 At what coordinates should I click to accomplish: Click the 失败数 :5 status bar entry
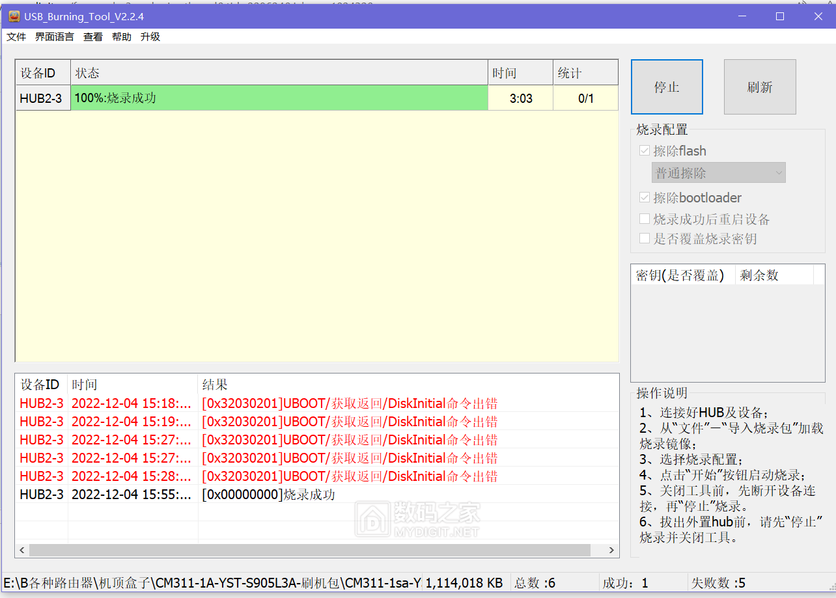(x=718, y=582)
